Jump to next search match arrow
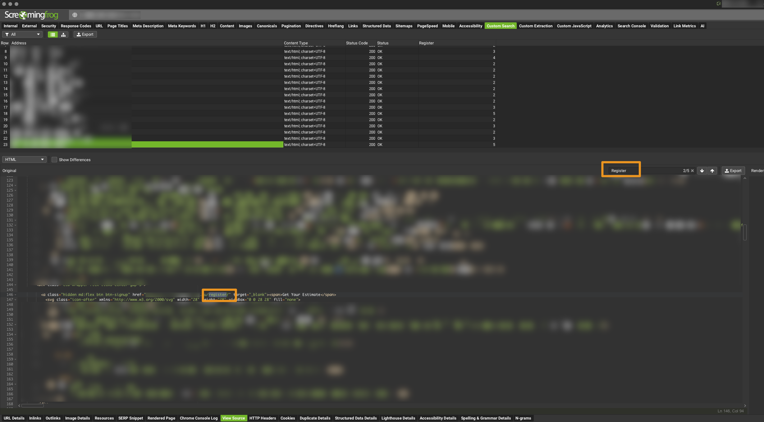The height and width of the screenshot is (422, 764). (702, 171)
